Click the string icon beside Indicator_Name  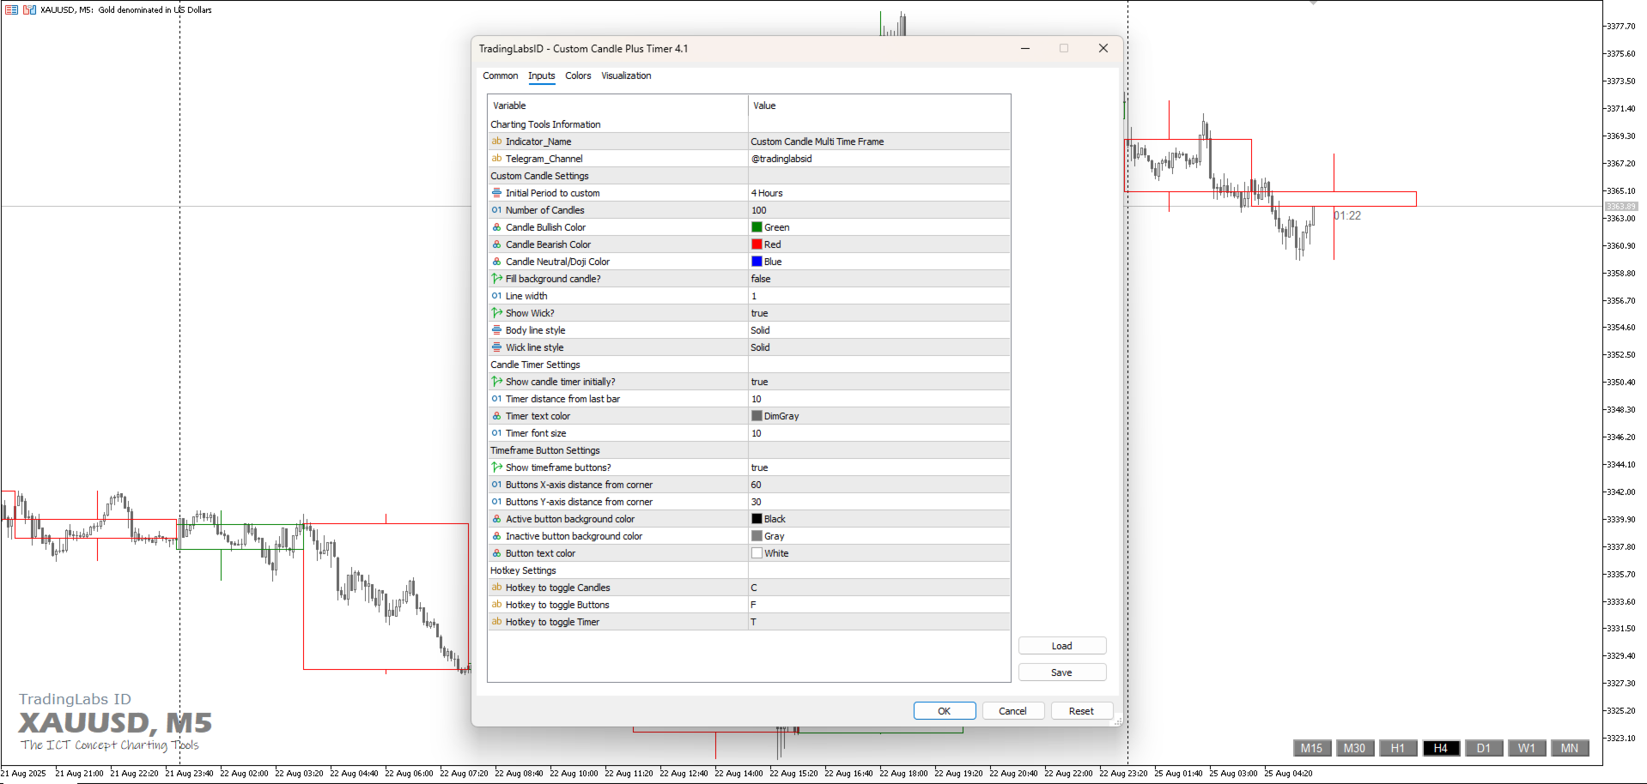pos(496,142)
